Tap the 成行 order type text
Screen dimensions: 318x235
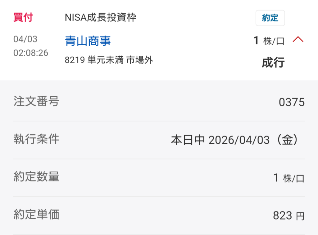tap(273, 63)
